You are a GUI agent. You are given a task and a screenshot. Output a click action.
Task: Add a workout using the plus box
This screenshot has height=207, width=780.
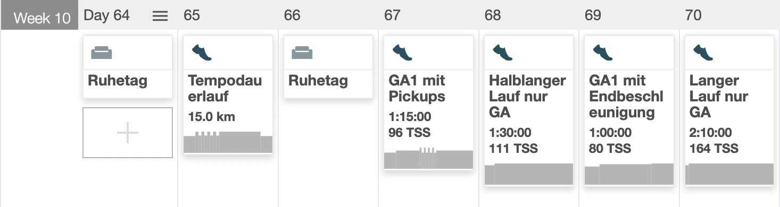coord(128,133)
